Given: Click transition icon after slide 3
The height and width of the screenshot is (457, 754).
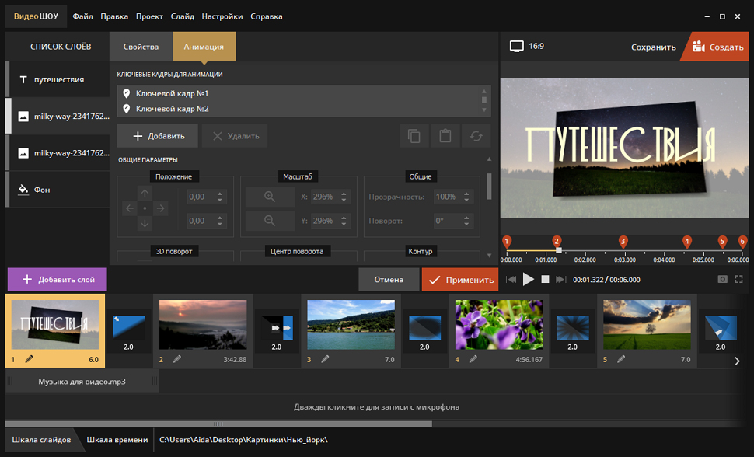Looking at the screenshot, I should tap(424, 328).
